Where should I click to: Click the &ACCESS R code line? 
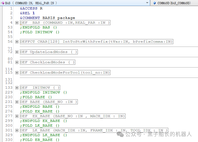[x=31, y=8]
